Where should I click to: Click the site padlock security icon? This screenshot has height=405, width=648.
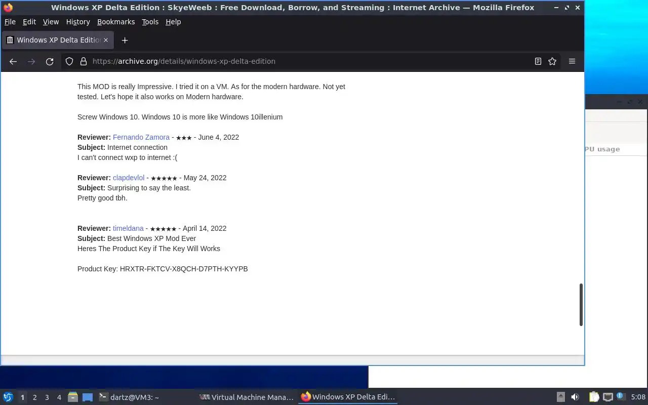click(84, 61)
